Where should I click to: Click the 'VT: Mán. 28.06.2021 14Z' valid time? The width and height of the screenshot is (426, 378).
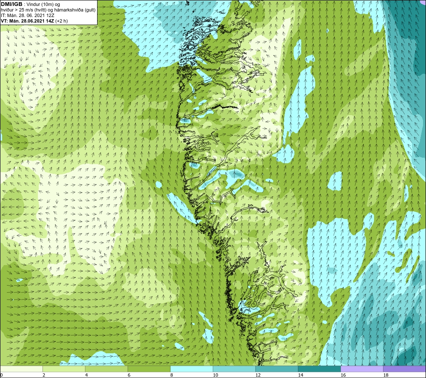tap(27, 21)
